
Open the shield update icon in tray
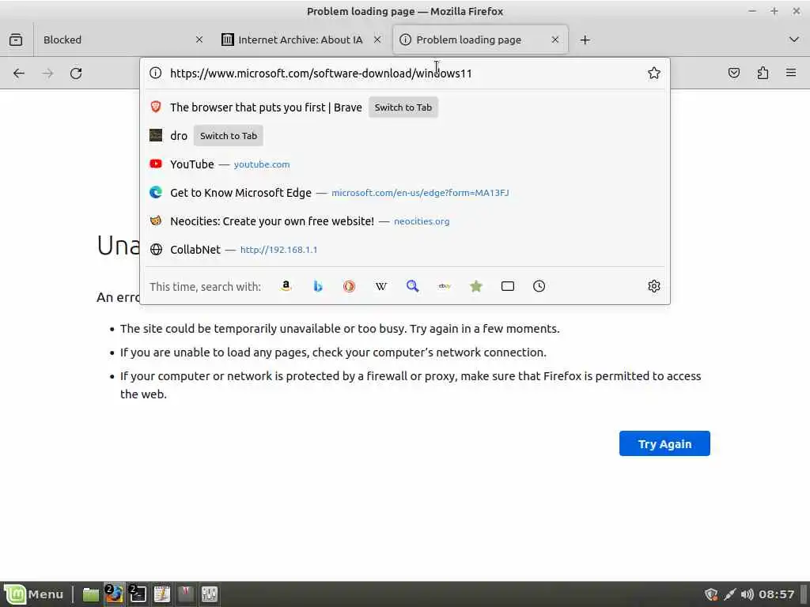coord(711,594)
